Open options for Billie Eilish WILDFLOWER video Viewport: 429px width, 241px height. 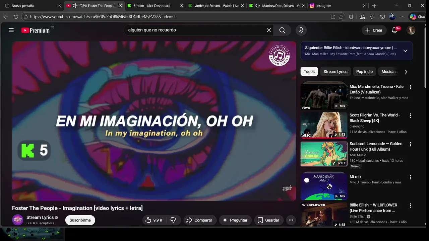coord(410,206)
